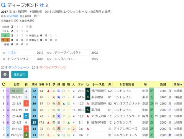Click 成H value 62 cell

point(34,91)
